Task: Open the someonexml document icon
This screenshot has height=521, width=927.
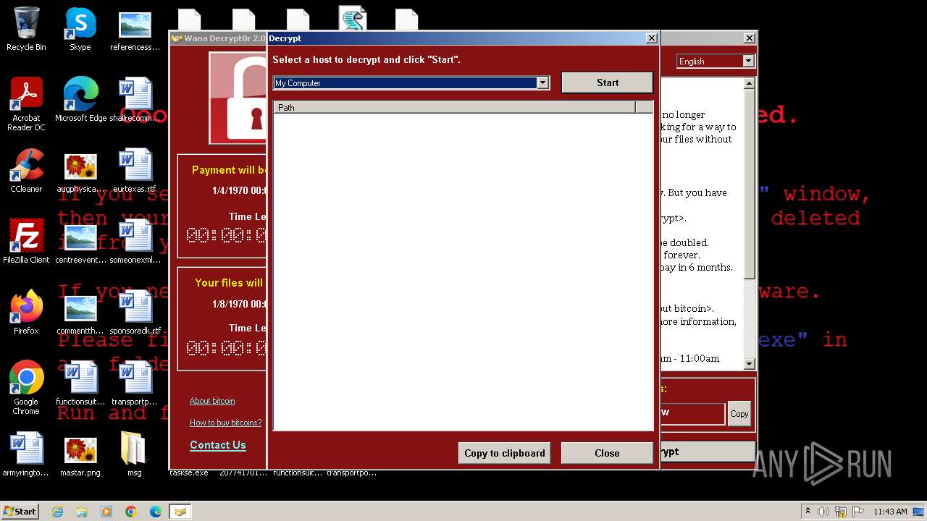Action: tap(135, 241)
